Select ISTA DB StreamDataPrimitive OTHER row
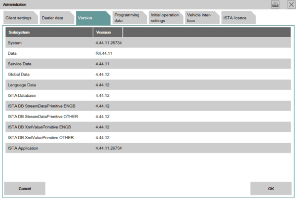 [148, 117]
